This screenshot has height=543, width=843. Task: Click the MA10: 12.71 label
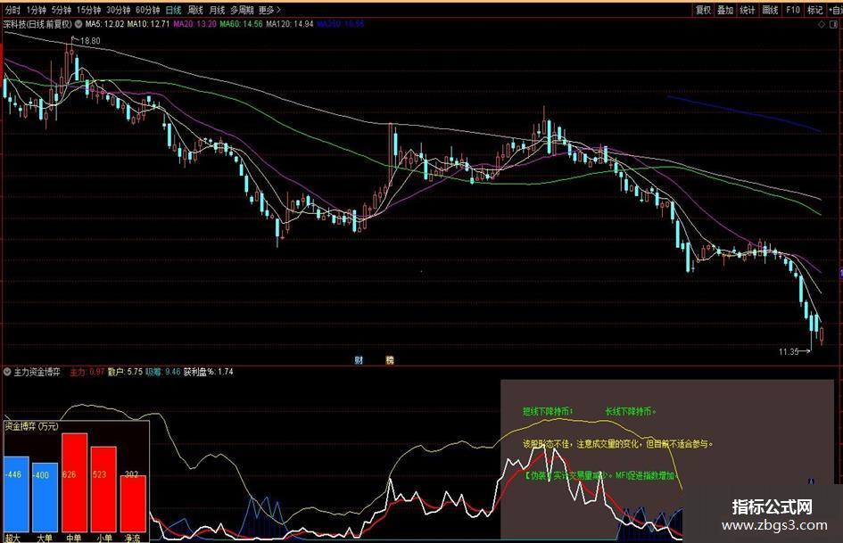(x=148, y=24)
